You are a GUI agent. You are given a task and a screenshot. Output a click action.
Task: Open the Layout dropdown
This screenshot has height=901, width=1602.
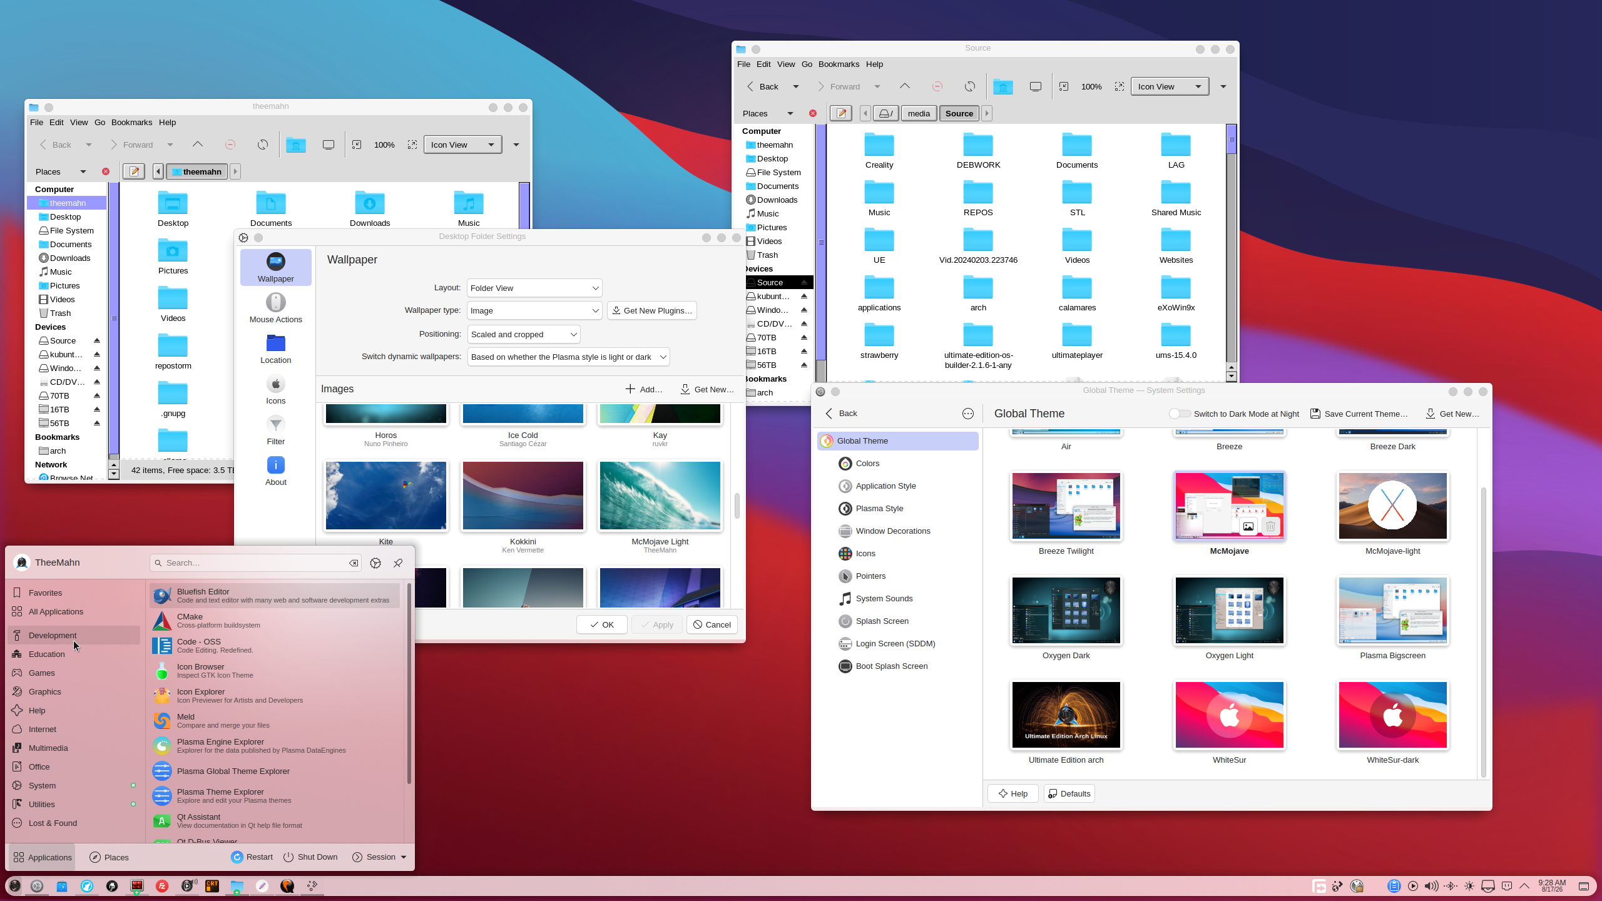534,288
